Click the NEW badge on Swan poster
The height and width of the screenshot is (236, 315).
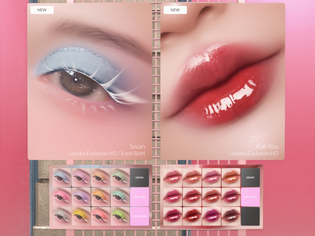point(42,10)
